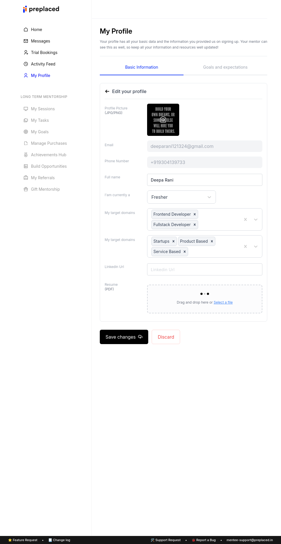Select the Basic Information tab
This screenshot has width=281, height=544.
pyautogui.click(x=141, y=67)
